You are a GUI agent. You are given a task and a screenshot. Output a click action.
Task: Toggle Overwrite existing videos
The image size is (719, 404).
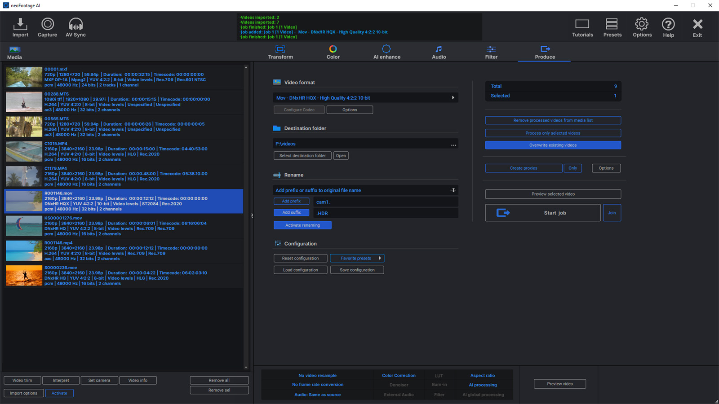click(x=553, y=145)
